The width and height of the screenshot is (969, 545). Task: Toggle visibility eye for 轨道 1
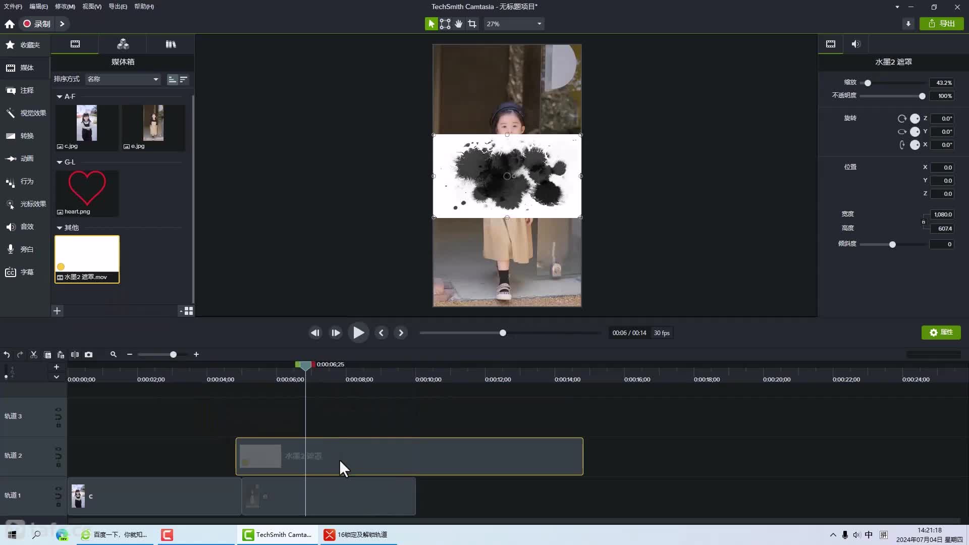pyautogui.click(x=58, y=488)
